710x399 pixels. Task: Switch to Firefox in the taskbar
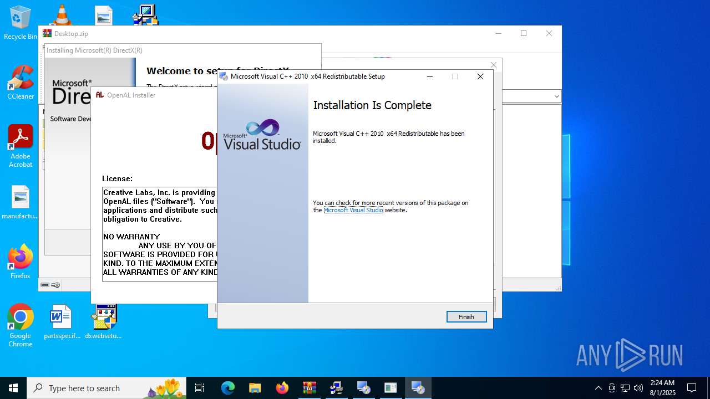click(282, 388)
